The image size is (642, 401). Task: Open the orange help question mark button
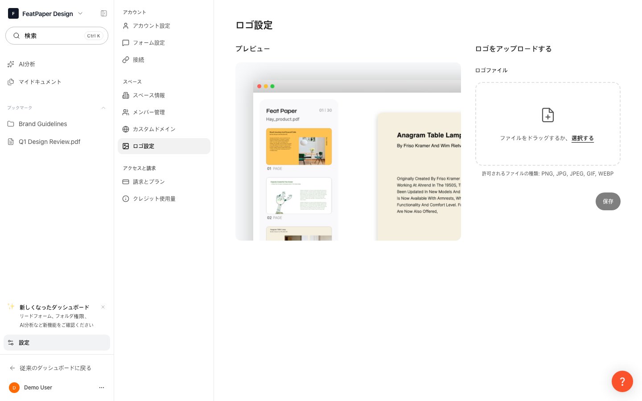[622, 381]
